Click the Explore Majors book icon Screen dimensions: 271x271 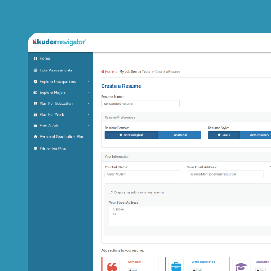(x=35, y=93)
